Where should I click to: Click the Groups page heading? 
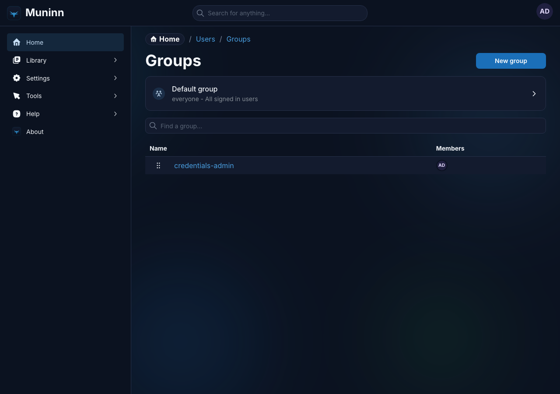(173, 61)
